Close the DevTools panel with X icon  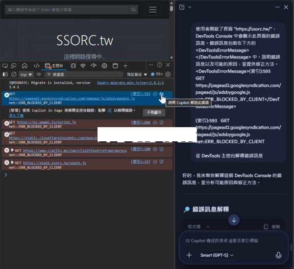168,65
